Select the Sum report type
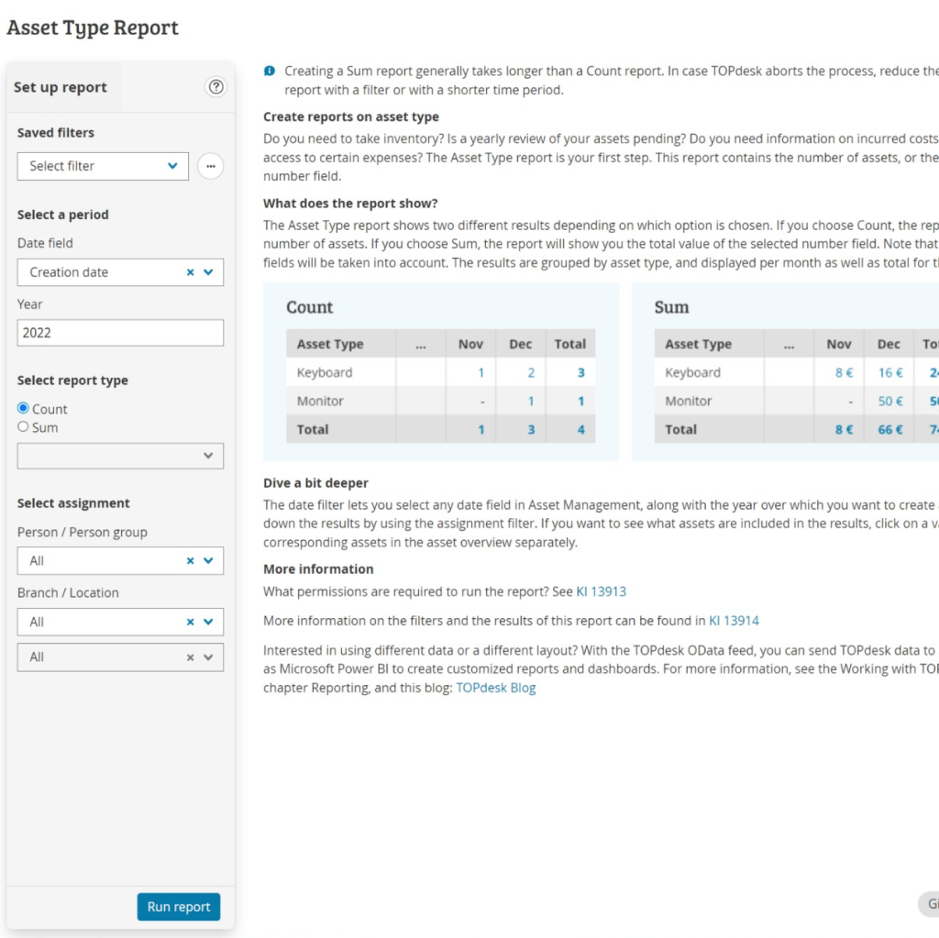This screenshot has width=939, height=938. click(24, 427)
